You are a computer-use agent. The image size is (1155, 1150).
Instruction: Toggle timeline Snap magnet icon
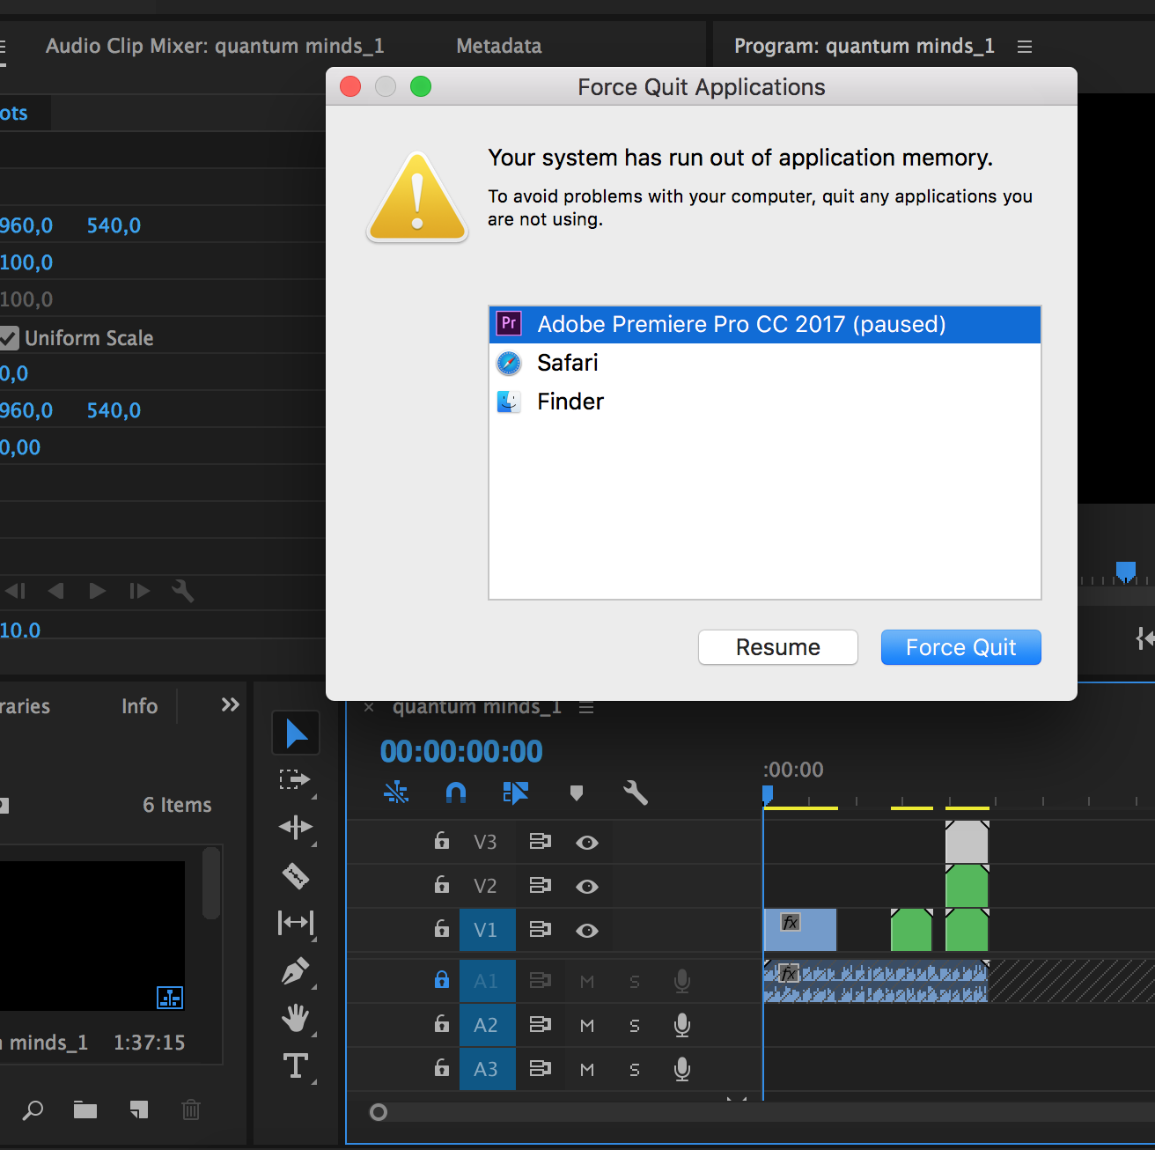tap(455, 793)
